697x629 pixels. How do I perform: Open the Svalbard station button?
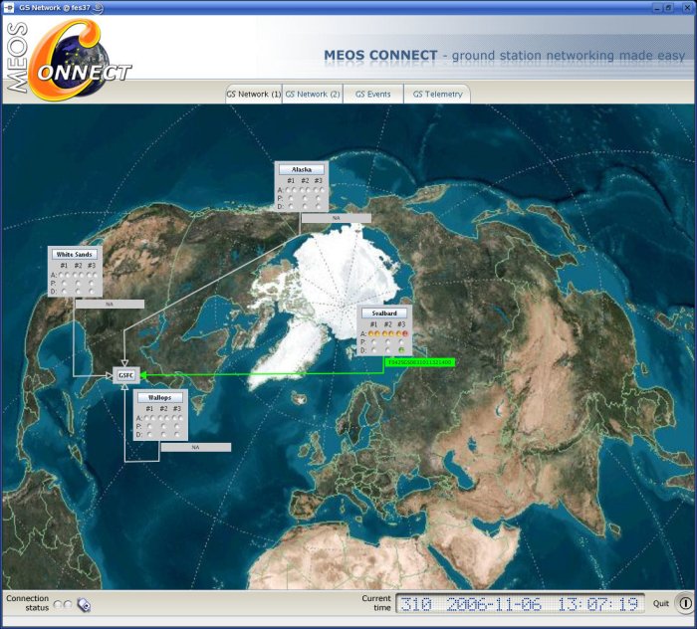coord(384,313)
